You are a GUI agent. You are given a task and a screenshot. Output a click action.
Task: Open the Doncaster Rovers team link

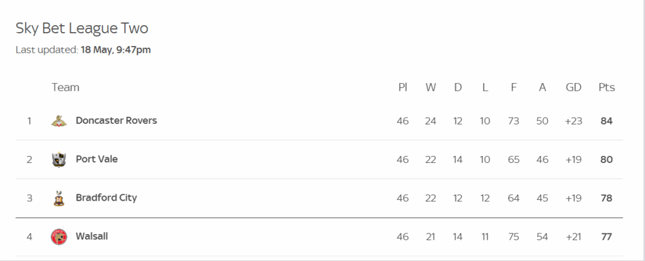116,120
